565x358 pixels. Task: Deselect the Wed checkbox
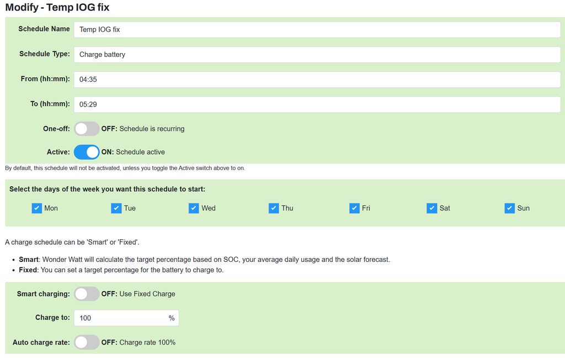pyautogui.click(x=194, y=208)
